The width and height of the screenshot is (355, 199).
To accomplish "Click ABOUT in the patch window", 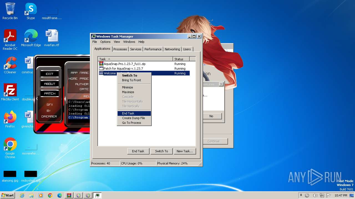I will click(x=50, y=84).
